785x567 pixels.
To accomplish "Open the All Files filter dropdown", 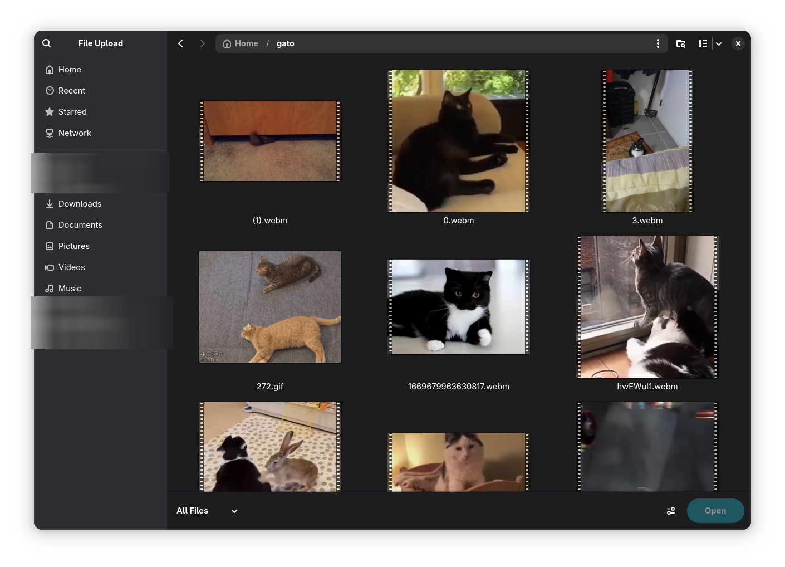I will [x=207, y=511].
